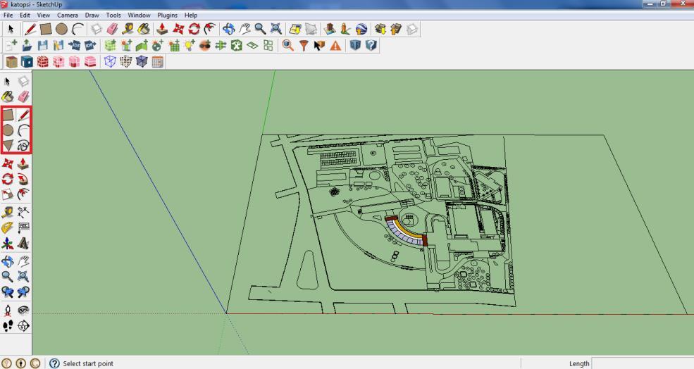
Task: Select the Line pencil tool in top toolbar
Action: pyautogui.click(x=30, y=29)
